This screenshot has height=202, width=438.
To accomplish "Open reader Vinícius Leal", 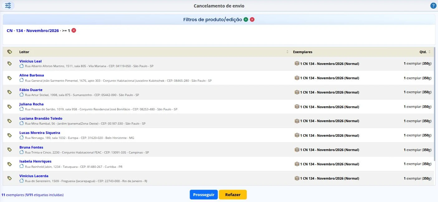I will [x=31, y=61].
